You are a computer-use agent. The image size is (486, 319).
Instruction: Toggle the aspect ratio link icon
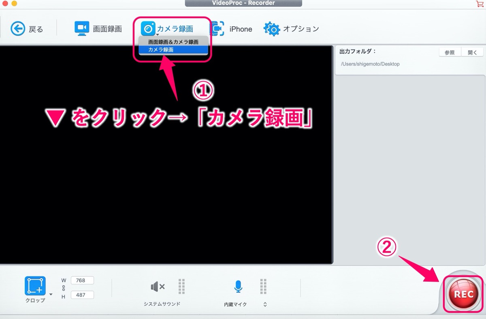point(63,288)
